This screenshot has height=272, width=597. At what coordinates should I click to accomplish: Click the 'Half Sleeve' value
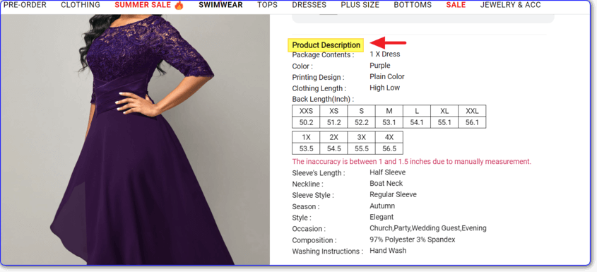[388, 172]
